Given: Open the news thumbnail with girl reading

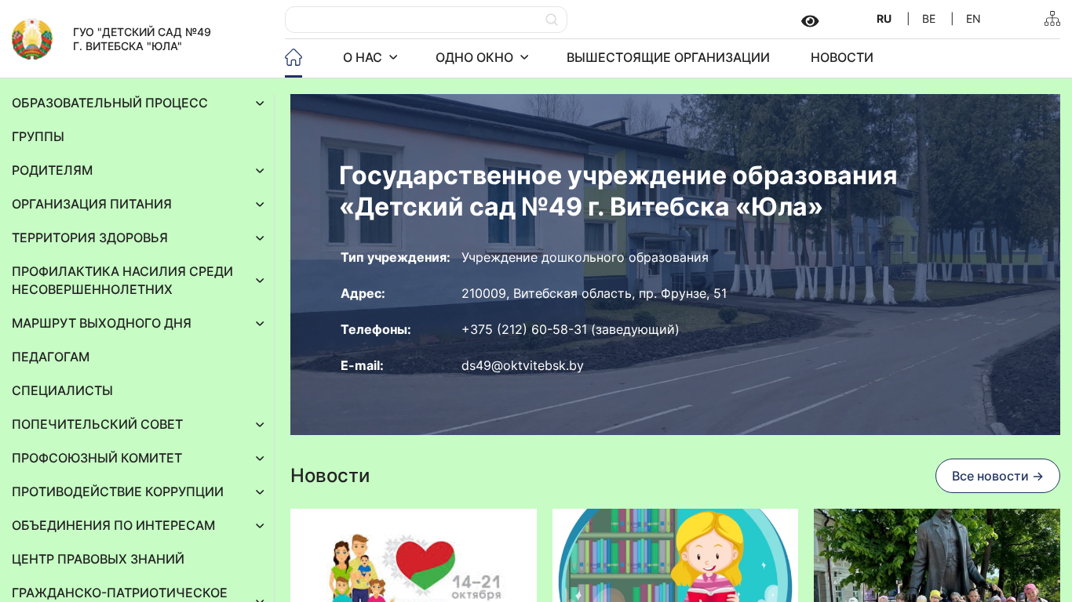Looking at the screenshot, I should click(x=675, y=555).
